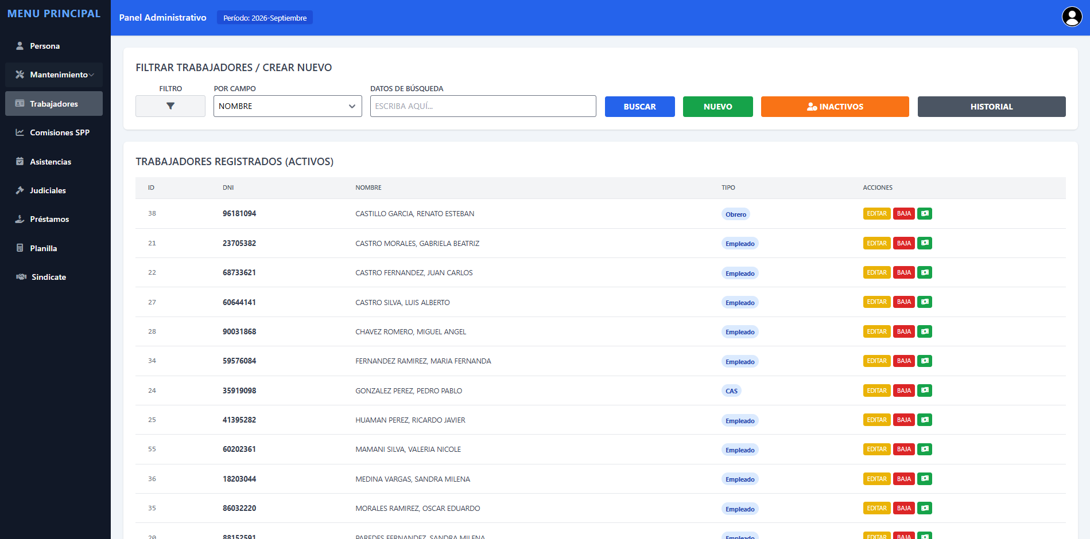Viewport: 1090px width, 539px height.
Task: Click the Préstamos hand-money icon
Action: (x=20, y=219)
